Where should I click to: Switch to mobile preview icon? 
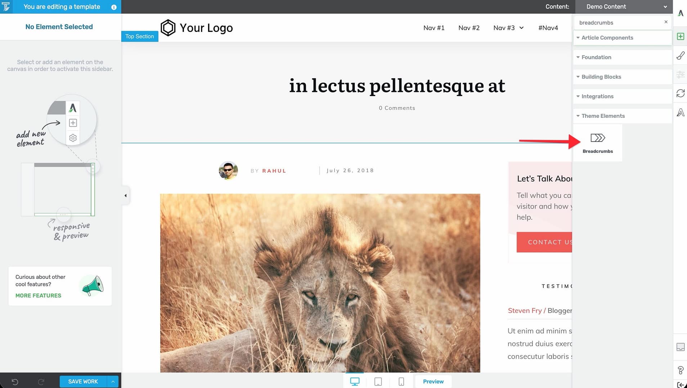401,382
